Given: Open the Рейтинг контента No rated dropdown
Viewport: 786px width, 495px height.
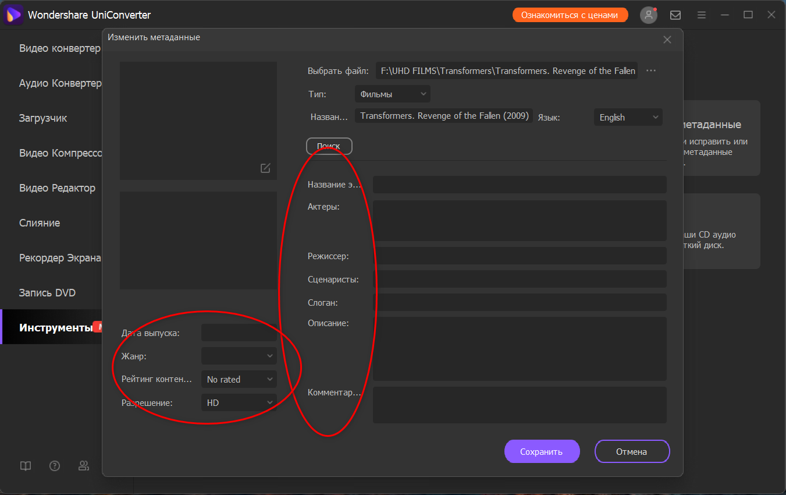Looking at the screenshot, I should [239, 379].
